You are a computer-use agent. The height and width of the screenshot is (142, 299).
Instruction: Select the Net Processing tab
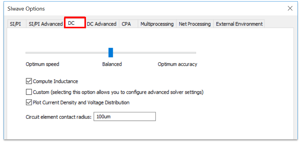195,24
